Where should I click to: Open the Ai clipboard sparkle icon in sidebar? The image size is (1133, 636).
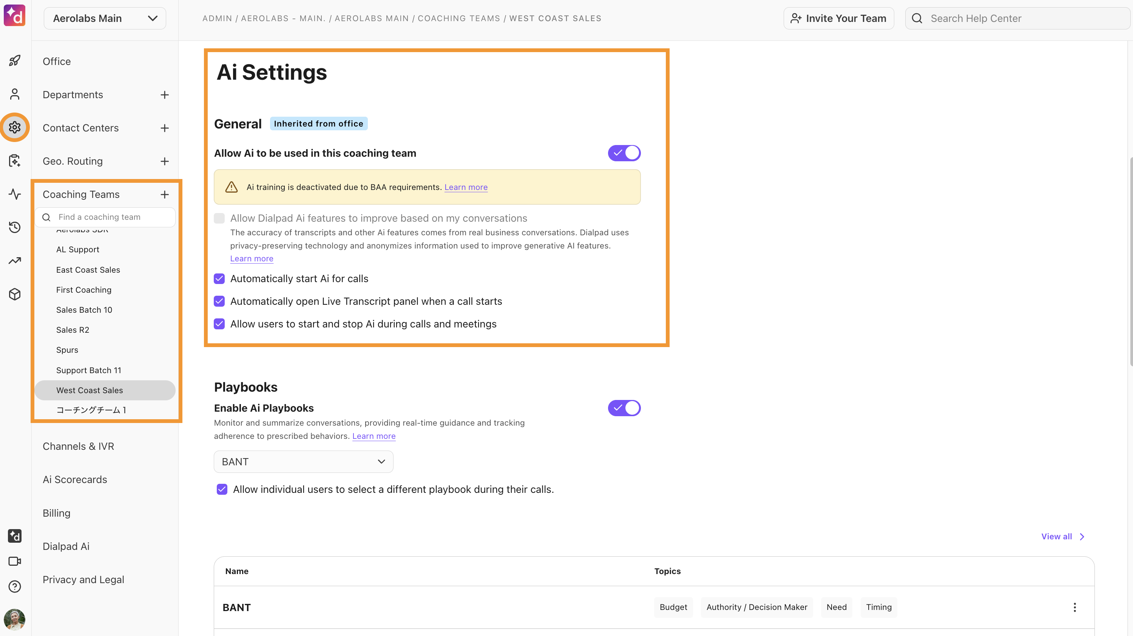(x=15, y=161)
